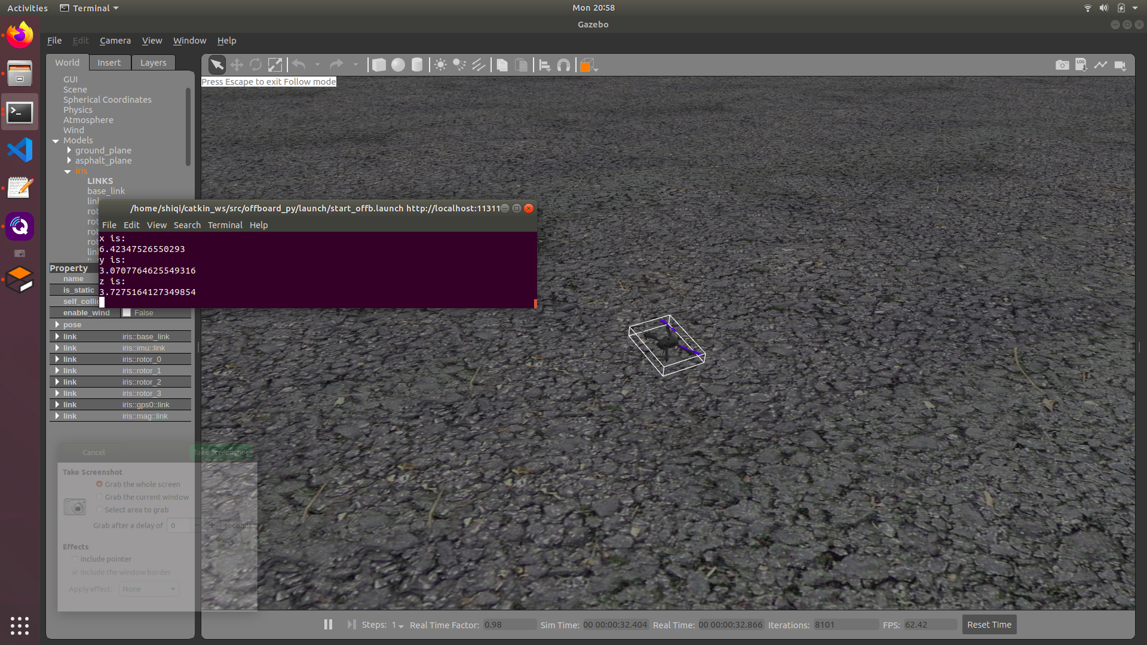Select Spherical Coordinates in World tree
Screen dimensions: 1147x645
[108, 100]
